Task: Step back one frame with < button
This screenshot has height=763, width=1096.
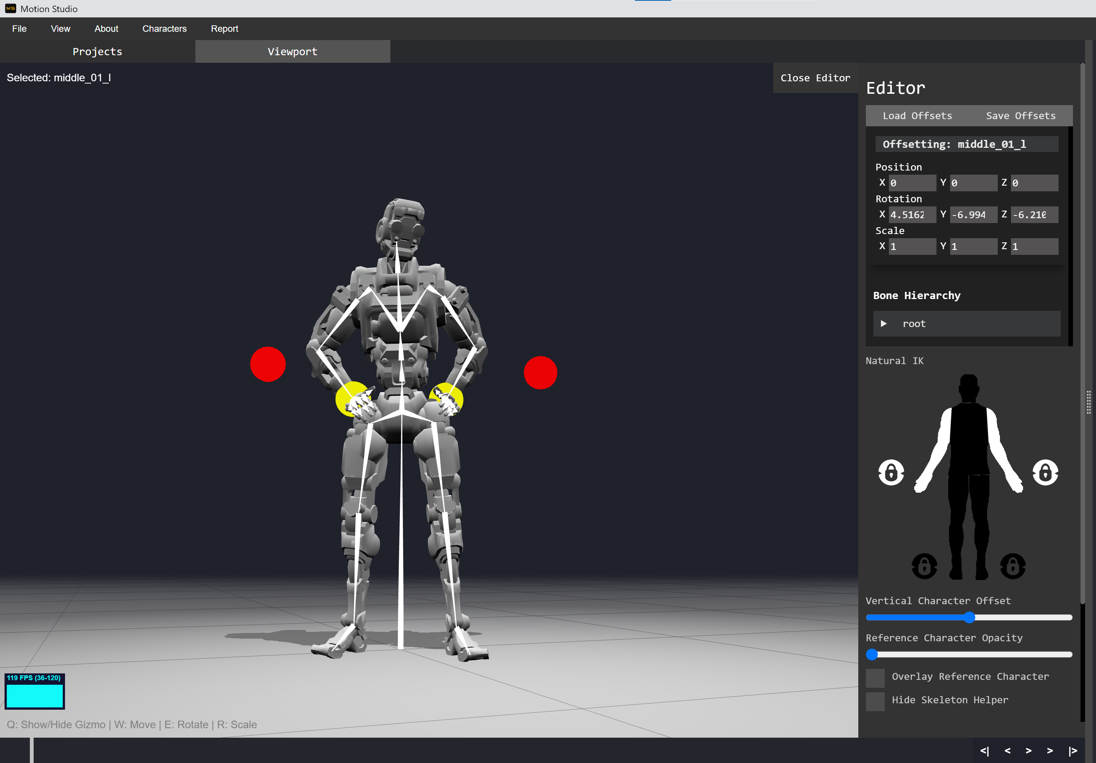Action: [1007, 751]
